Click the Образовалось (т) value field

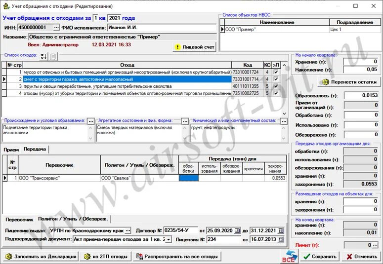tap(361, 95)
